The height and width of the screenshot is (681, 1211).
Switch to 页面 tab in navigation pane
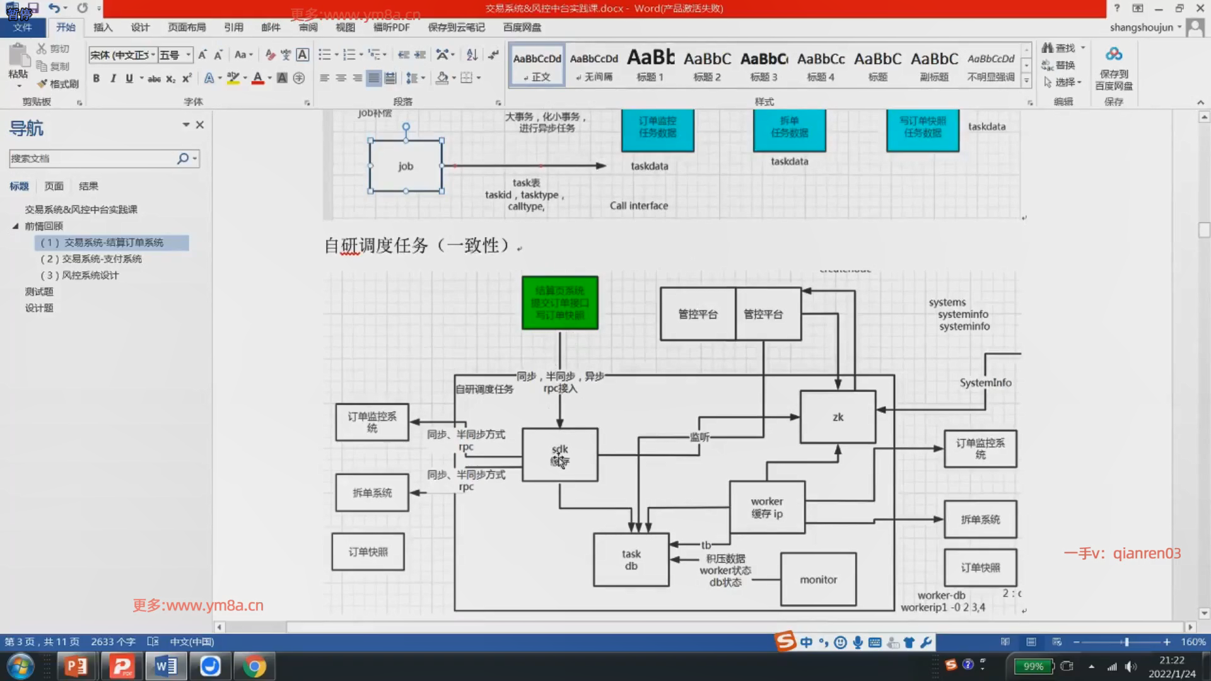point(54,186)
